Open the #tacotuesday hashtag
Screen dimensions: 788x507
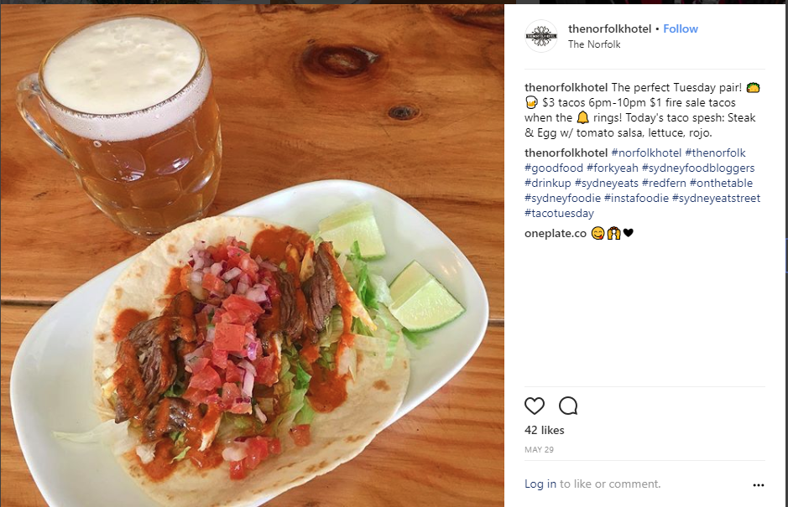tap(559, 214)
